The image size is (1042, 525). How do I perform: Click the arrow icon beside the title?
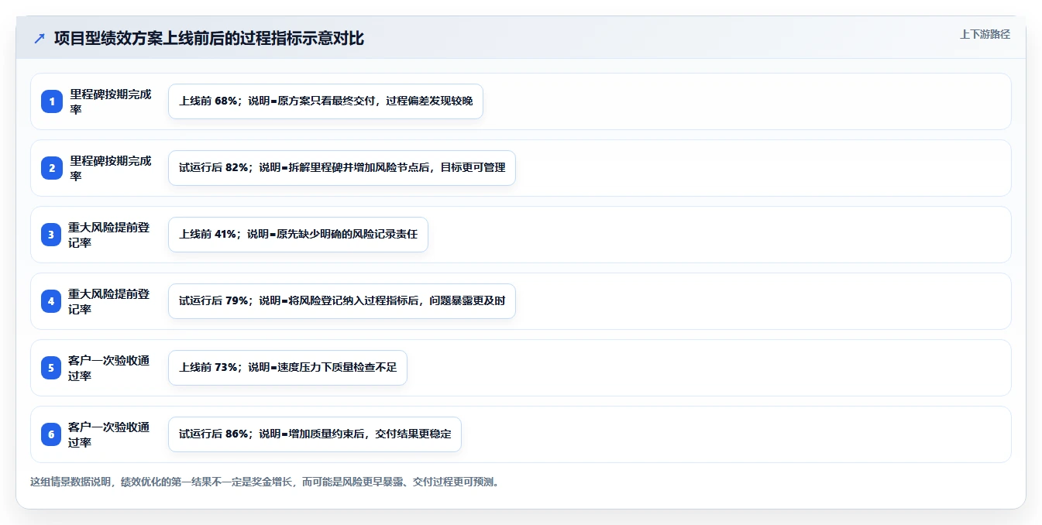click(40, 39)
